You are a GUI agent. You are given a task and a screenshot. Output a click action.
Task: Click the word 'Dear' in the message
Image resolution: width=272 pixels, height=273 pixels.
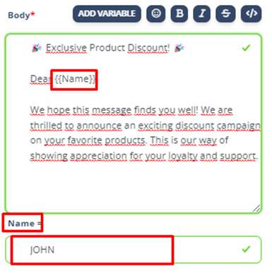pos(40,79)
